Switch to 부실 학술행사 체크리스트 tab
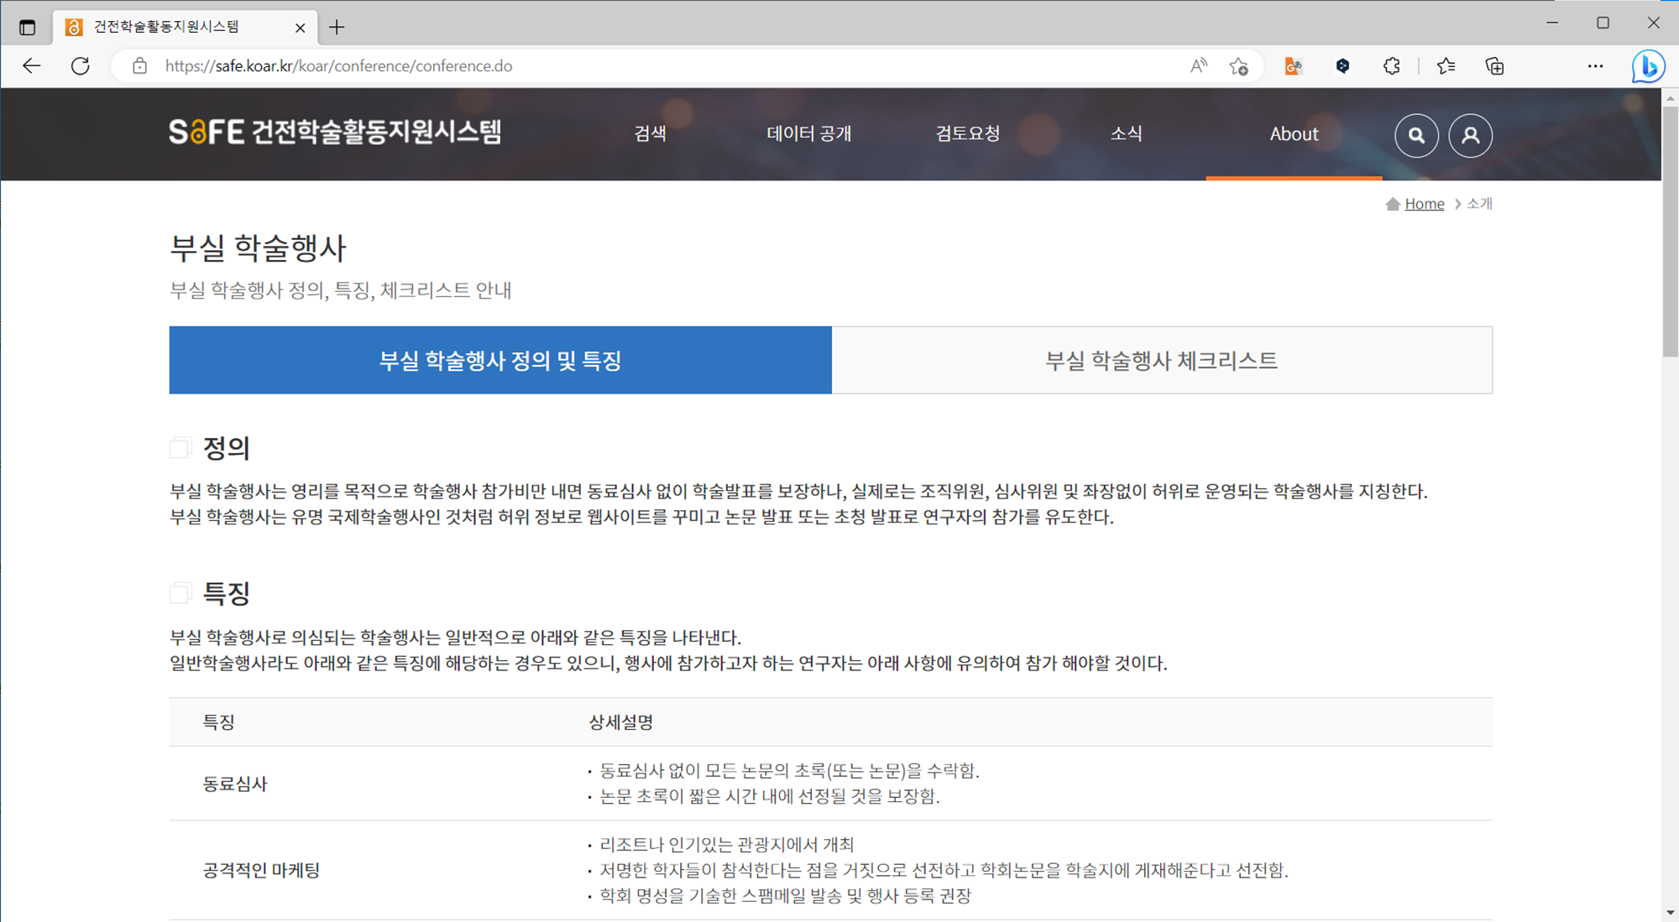The height and width of the screenshot is (922, 1679). (1161, 360)
